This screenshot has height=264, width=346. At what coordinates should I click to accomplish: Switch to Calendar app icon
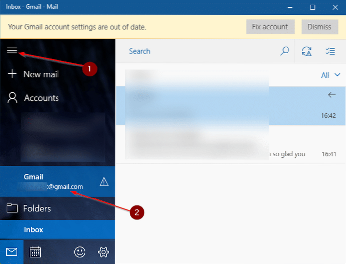point(35,252)
